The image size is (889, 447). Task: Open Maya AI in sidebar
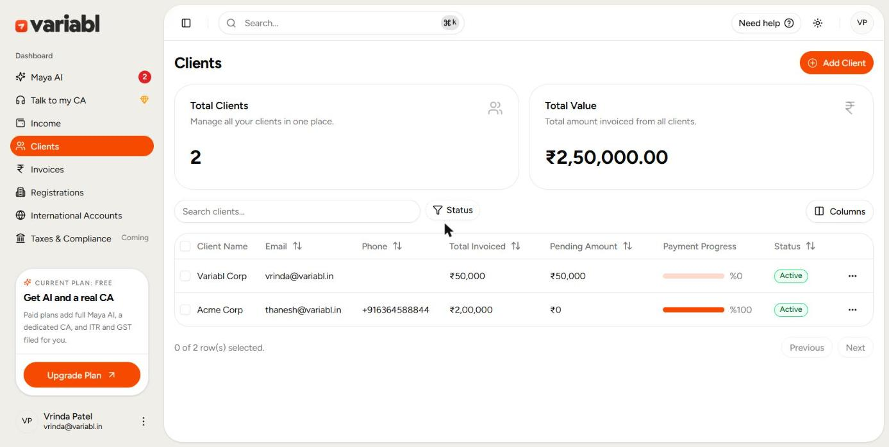click(x=82, y=77)
